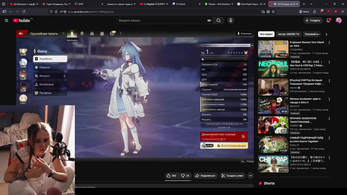The image size is (347, 195).
Task: Expand next filter chips with right arrow
Action: (x=326, y=34)
